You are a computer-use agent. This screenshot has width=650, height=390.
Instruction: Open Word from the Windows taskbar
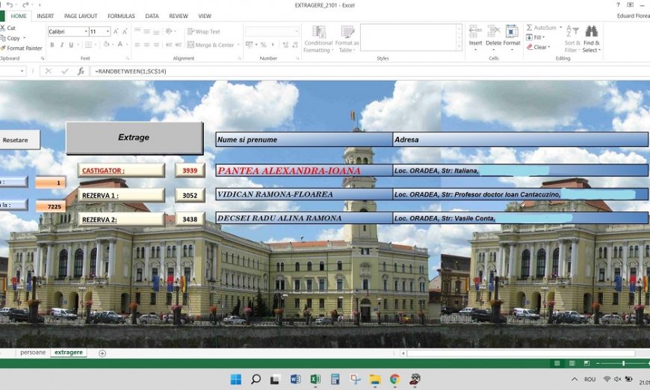[295, 379]
